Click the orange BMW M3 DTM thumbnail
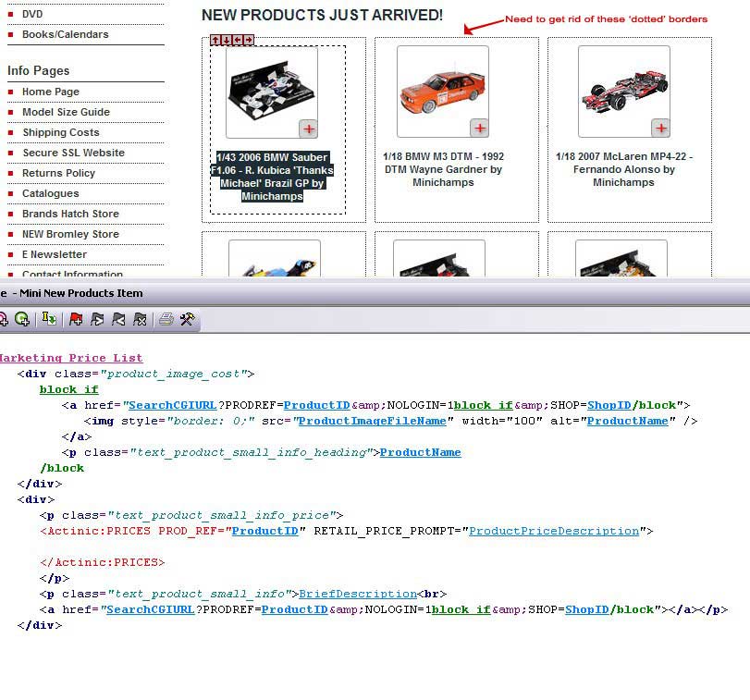The height and width of the screenshot is (700, 750). point(442,91)
